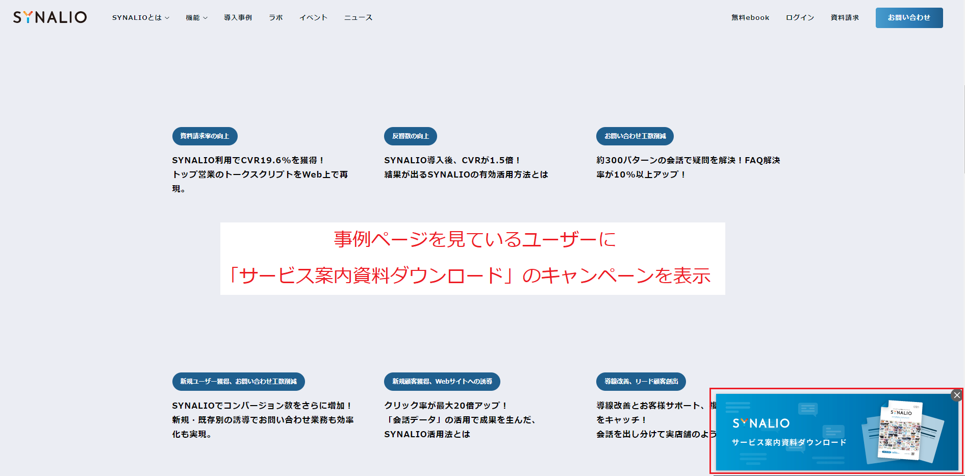Screen dimensions: 965x476
Task: Open the 無料ebook link
Action: pos(750,18)
